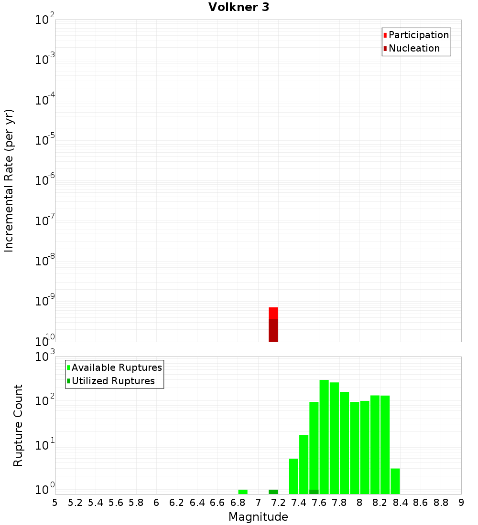The height and width of the screenshot is (525, 478).
Task: Click the red participation bar near magnitude 7.15
Action: click(x=273, y=313)
